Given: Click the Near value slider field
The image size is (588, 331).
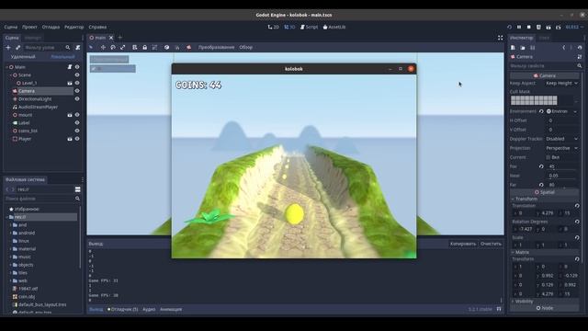Looking at the screenshot, I should (561, 176).
